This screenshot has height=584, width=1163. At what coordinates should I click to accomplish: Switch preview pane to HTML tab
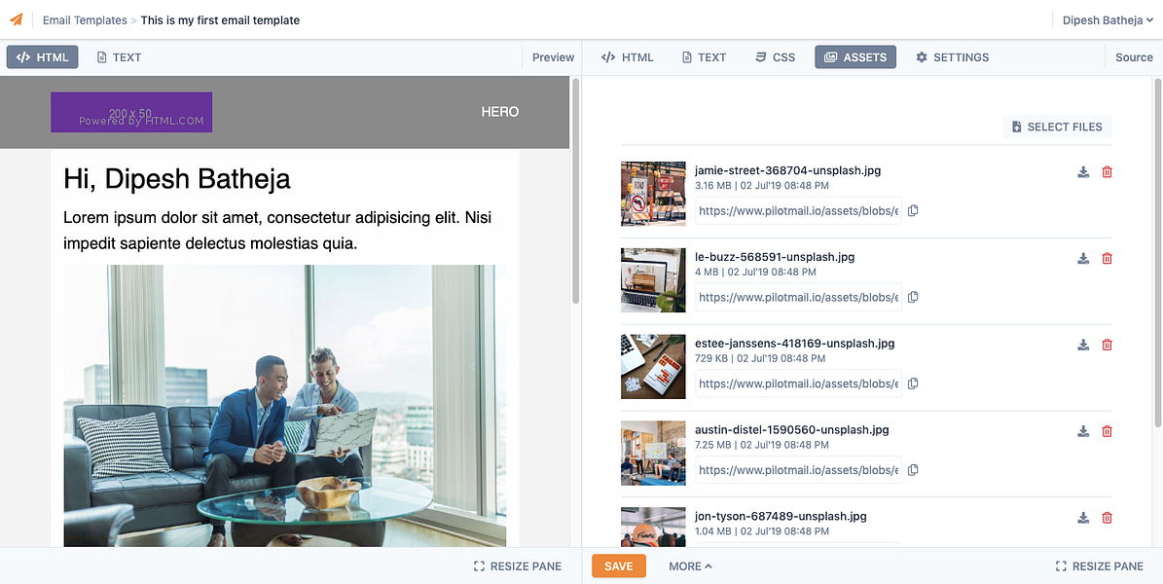coord(42,57)
